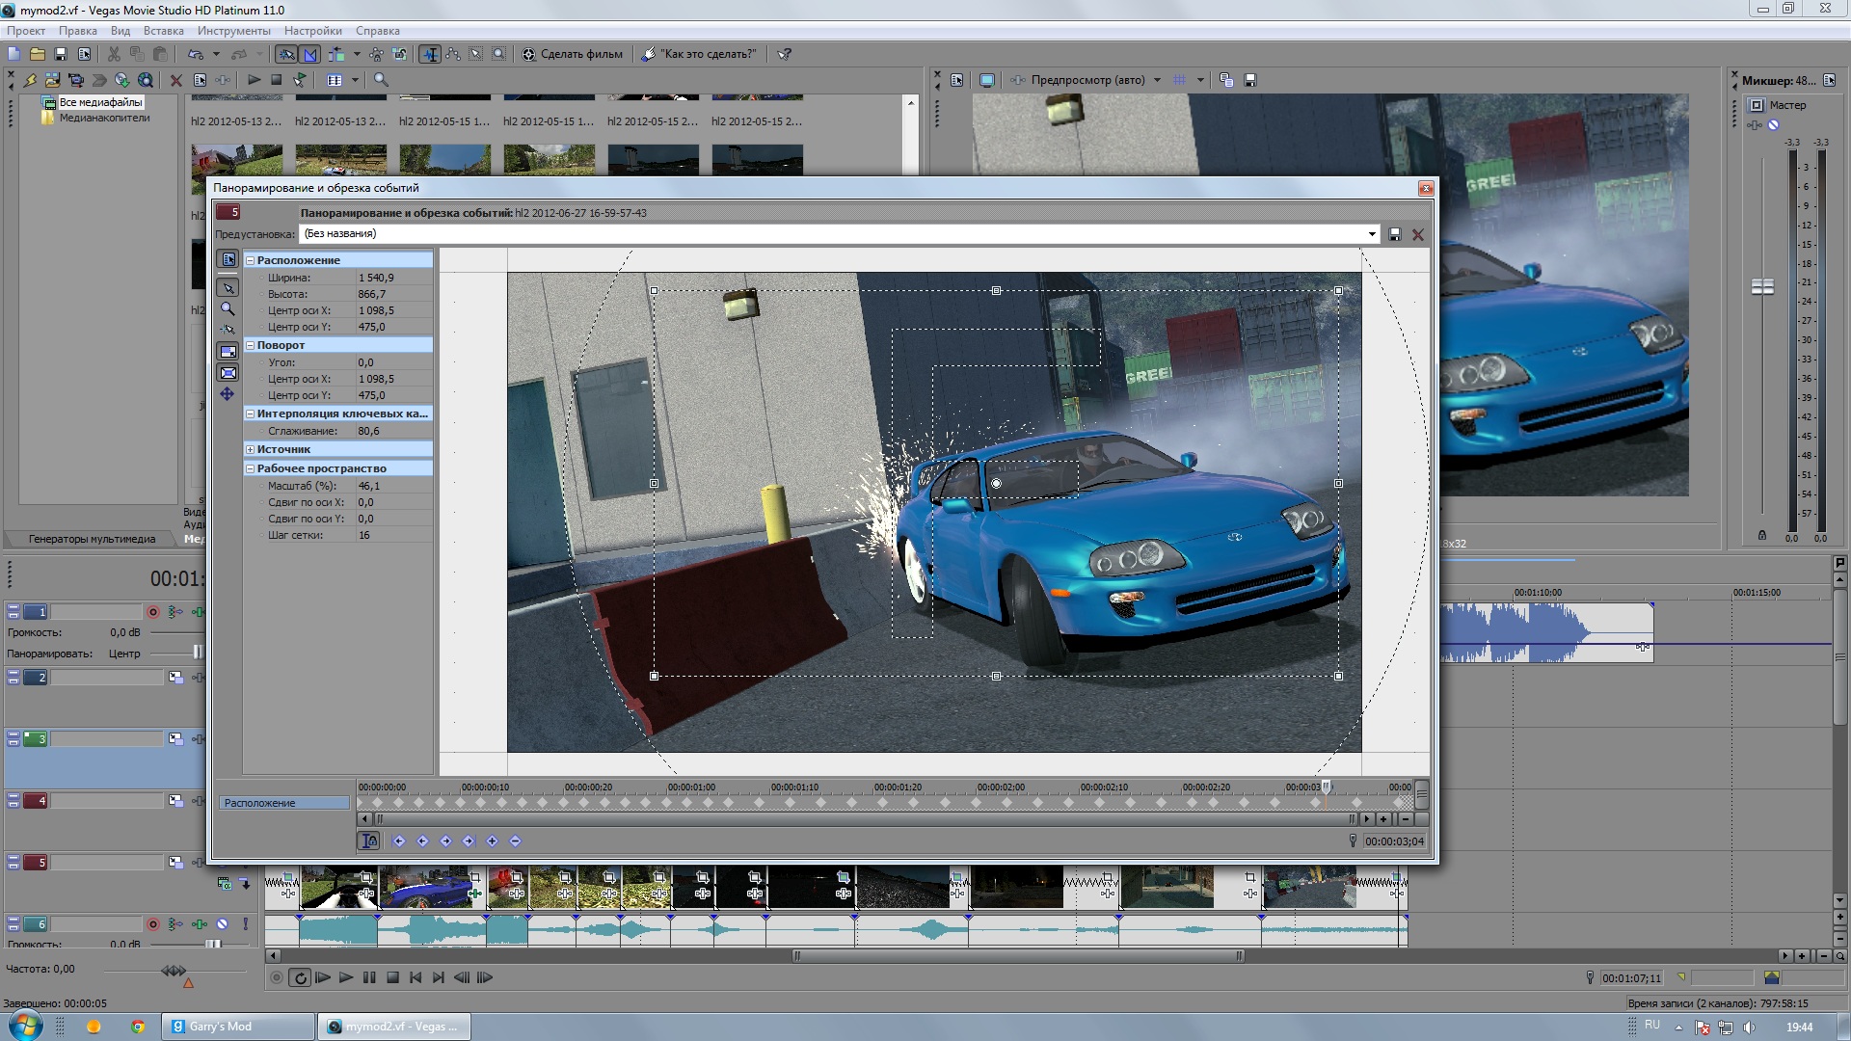Toggle the lock aspect ratio icon
Screen dimensions: 1851x1041
point(228,352)
